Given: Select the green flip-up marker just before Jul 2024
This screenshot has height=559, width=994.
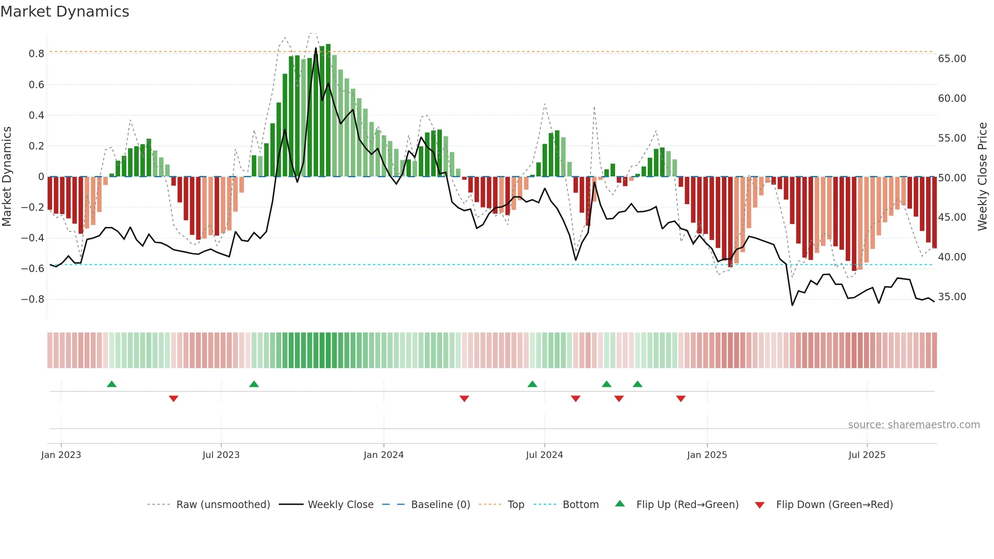Looking at the screenshot, I should tap(532, 384).
